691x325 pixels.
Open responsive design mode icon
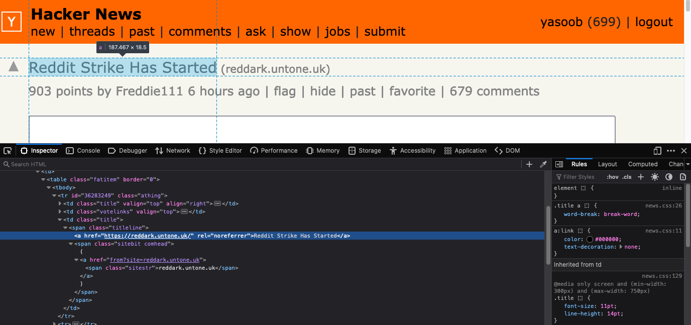[657, 151]
